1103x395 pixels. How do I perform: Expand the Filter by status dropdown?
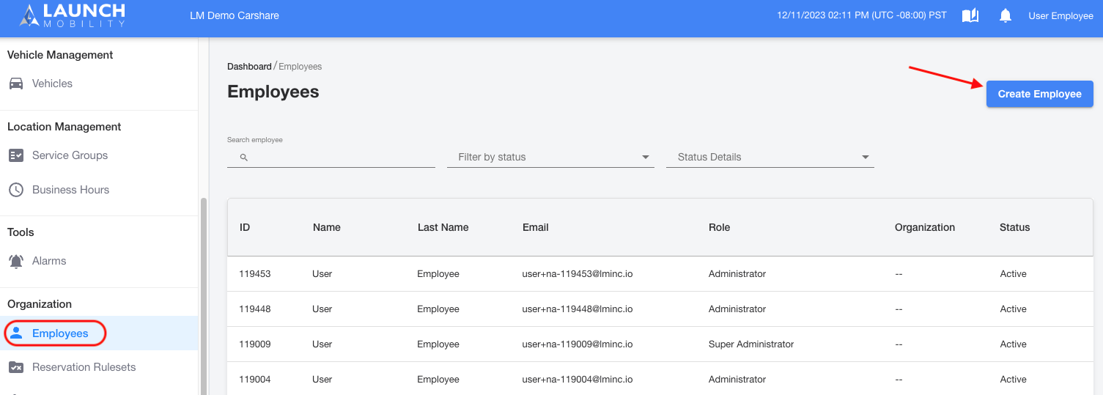coord(550,157)
